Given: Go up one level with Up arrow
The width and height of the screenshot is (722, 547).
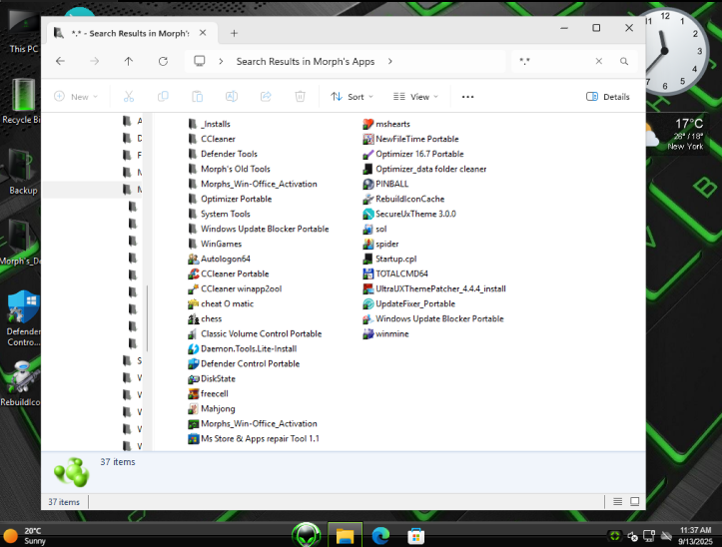Looking at the screenshot, I should (x=129, y=61).
